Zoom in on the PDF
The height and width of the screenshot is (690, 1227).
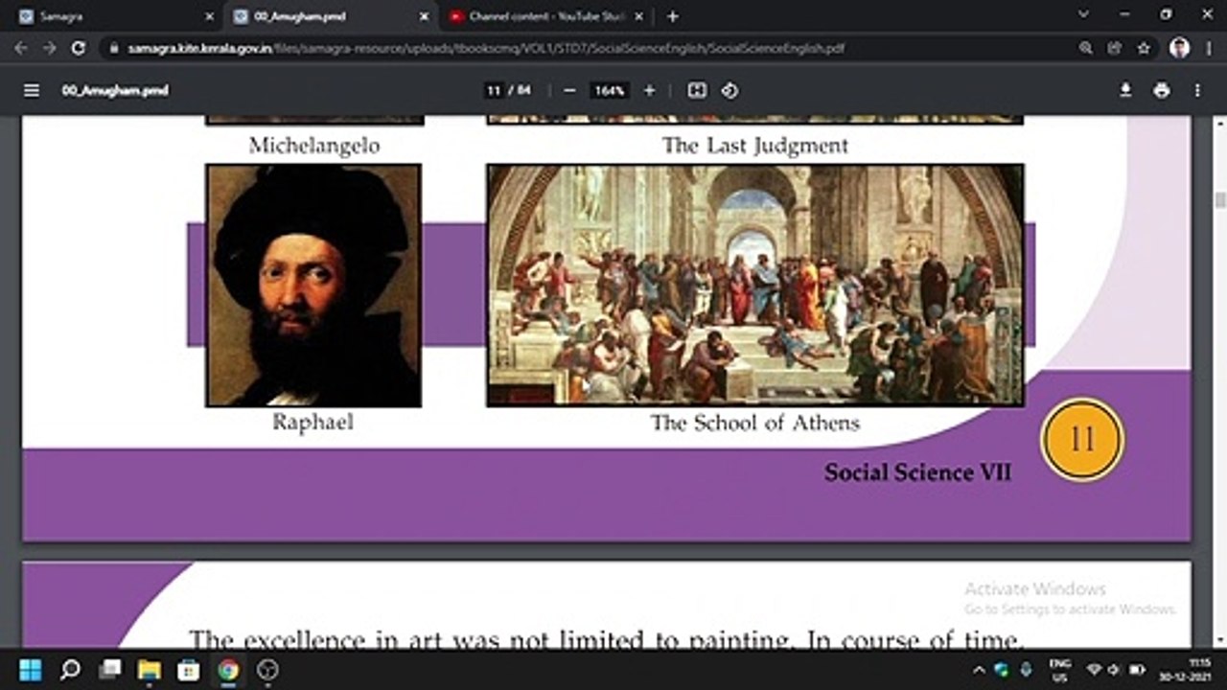click(x=649, y=90)
